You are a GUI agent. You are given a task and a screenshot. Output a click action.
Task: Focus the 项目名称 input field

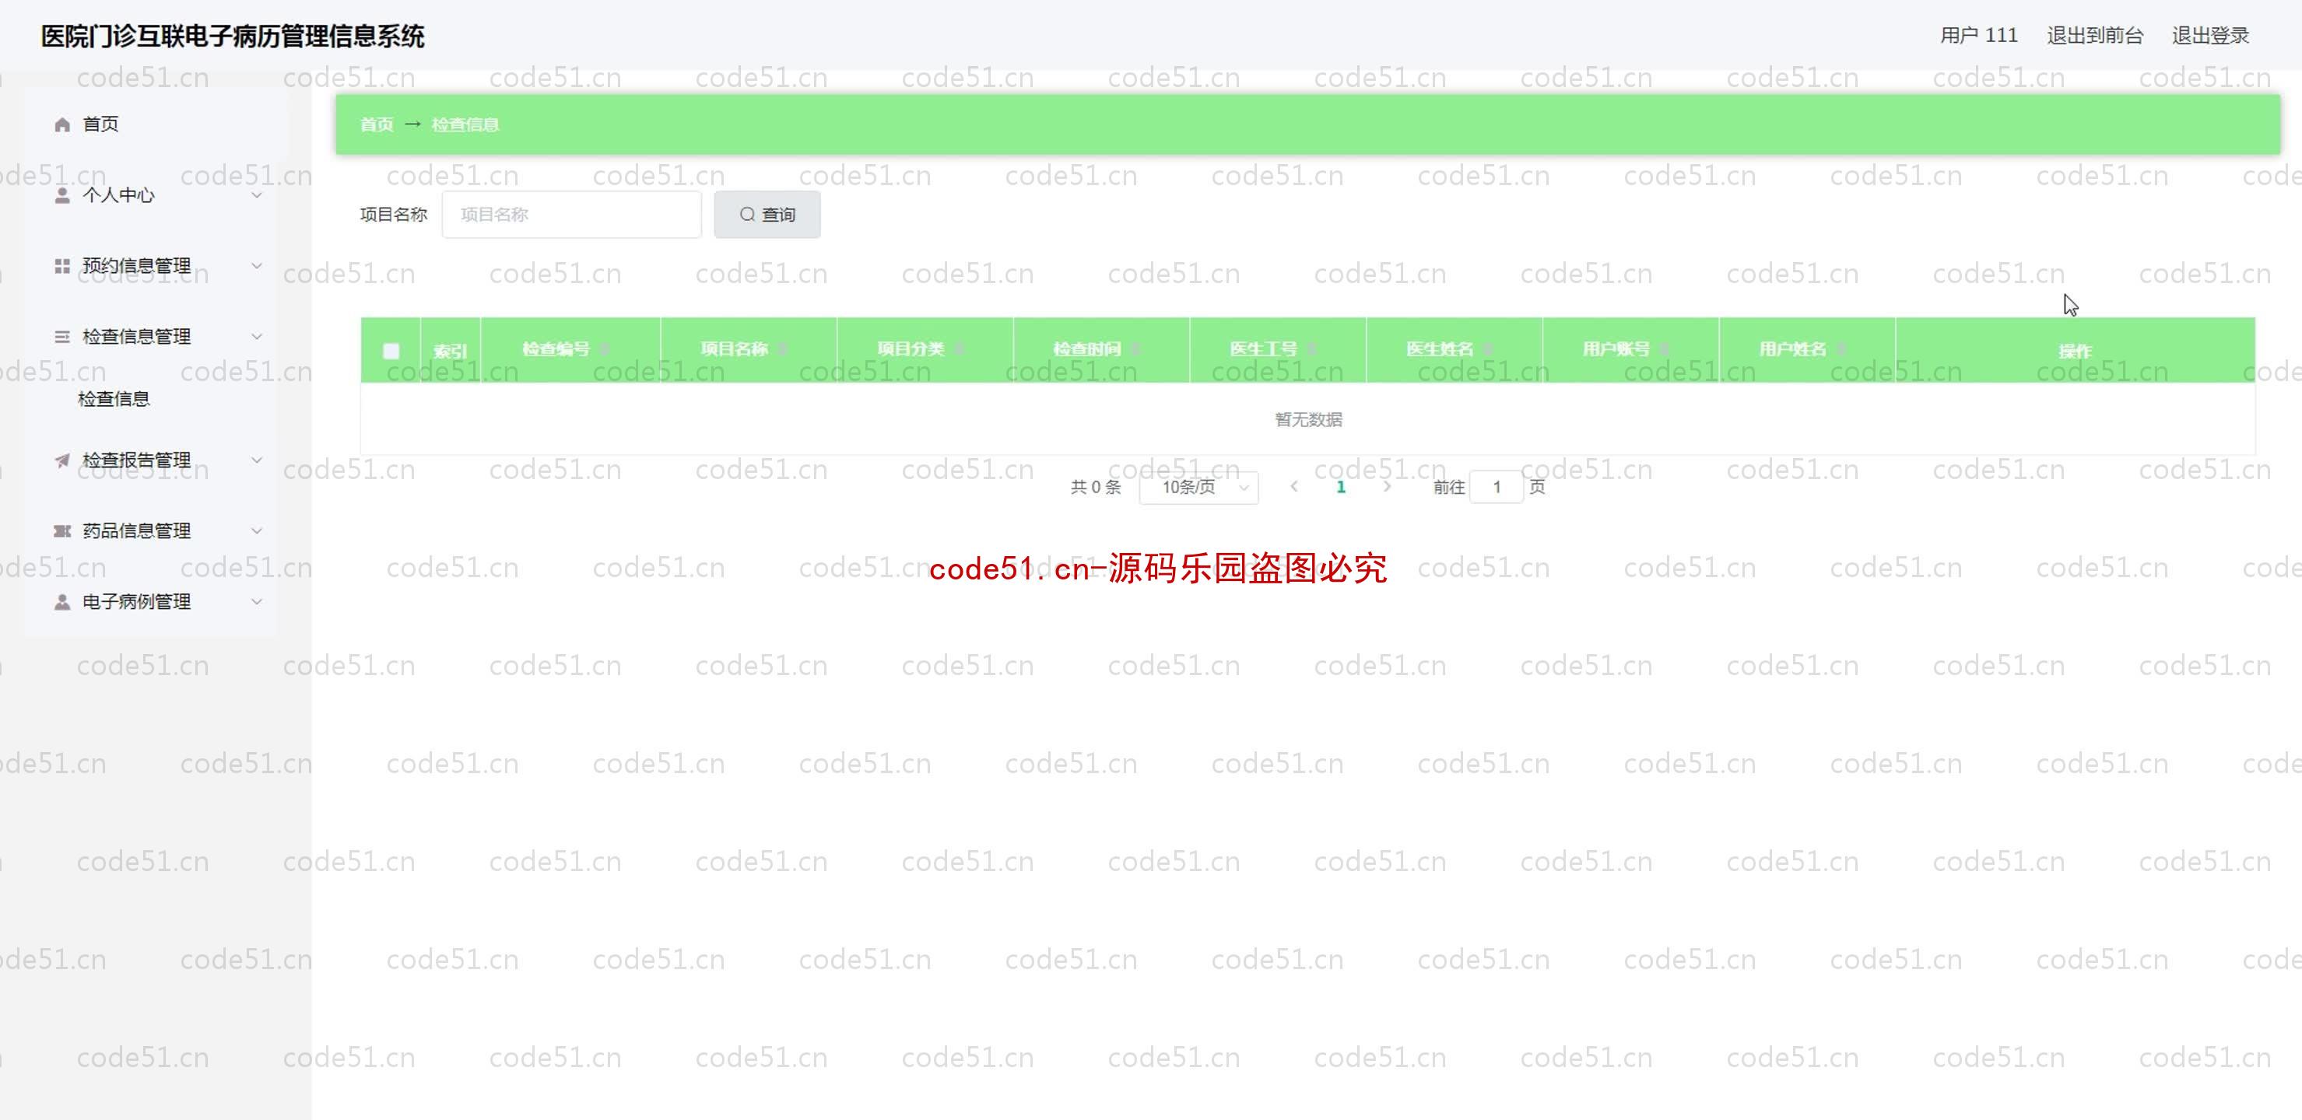point(571,215)
